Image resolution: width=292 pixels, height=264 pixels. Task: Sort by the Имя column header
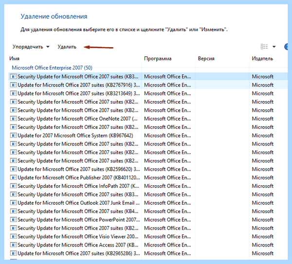14,59
